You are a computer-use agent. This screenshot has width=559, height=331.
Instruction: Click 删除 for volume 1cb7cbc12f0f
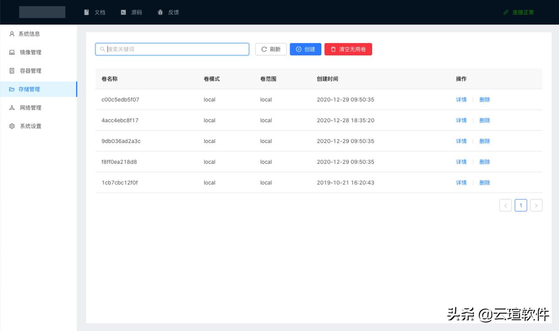(x=484, y=182)
